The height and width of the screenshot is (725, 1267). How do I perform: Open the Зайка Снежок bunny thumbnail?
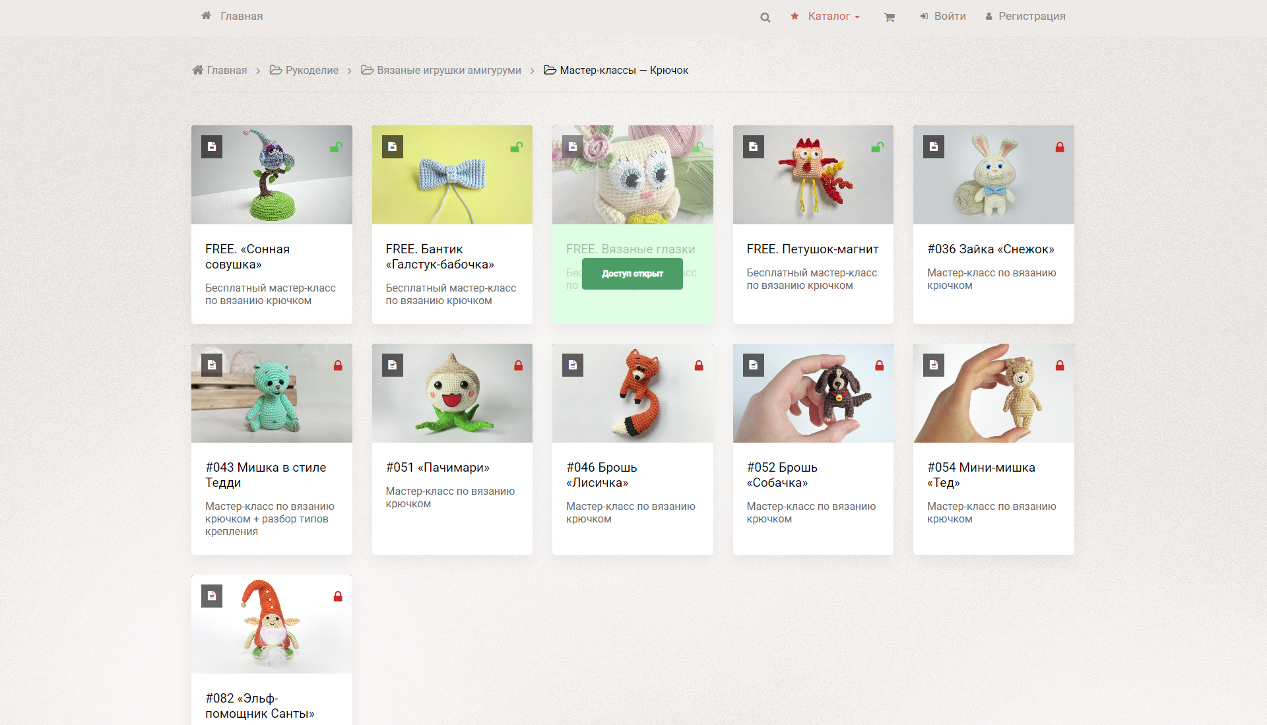point(994,175)
